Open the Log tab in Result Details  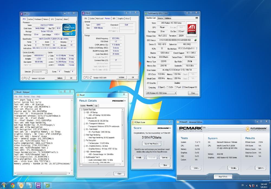tap(96, 106)
